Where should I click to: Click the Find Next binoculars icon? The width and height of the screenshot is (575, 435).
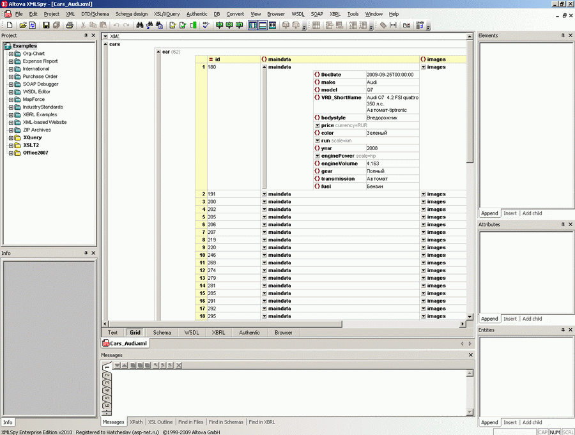pos(149,25)
